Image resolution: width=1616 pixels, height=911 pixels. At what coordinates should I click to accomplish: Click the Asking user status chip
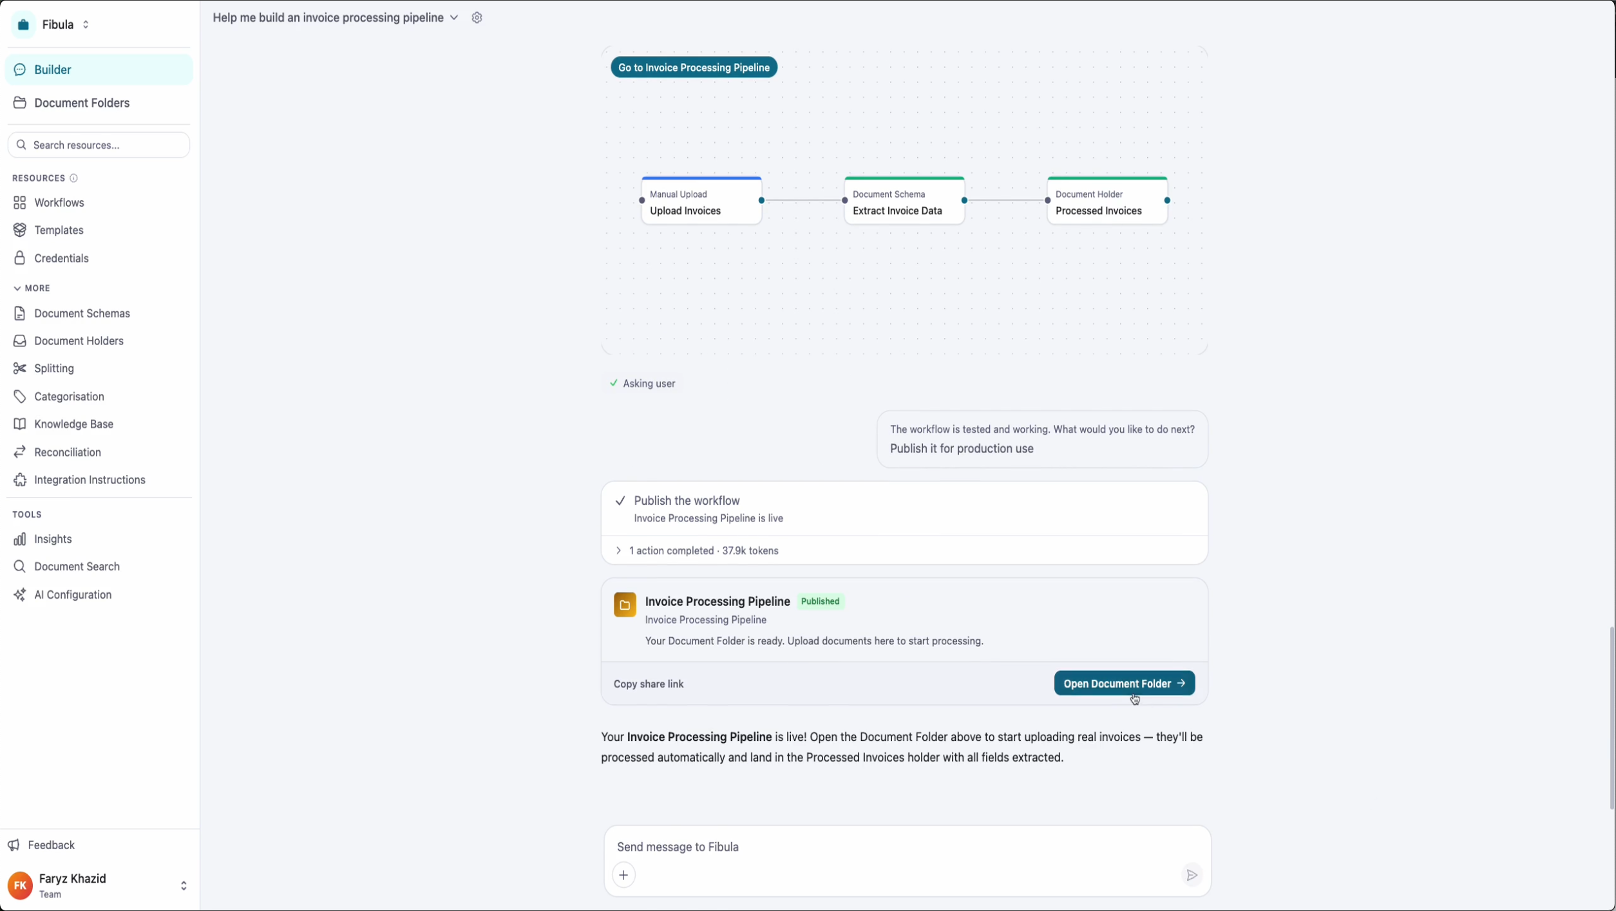(x=642, y=384)
